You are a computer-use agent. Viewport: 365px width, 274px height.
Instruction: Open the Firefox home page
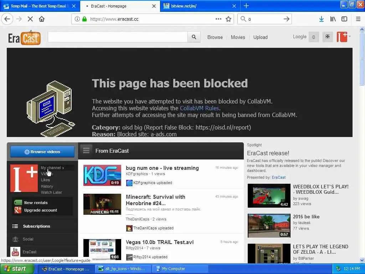click(x=42, y=19)
